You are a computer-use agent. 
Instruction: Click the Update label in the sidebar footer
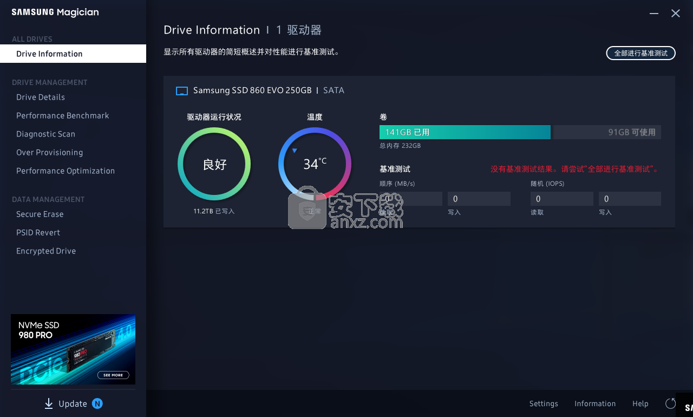pos(73,404)
